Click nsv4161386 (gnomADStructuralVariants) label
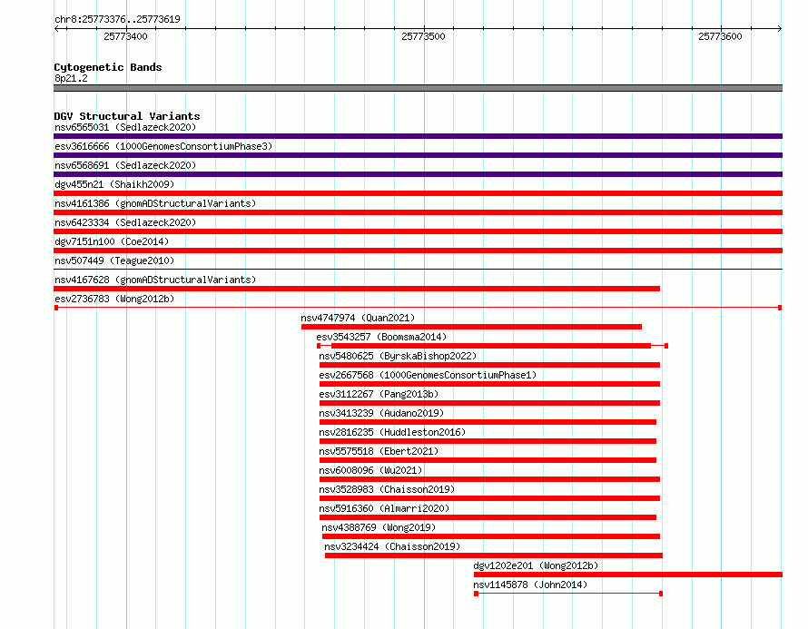 [155, 203]
